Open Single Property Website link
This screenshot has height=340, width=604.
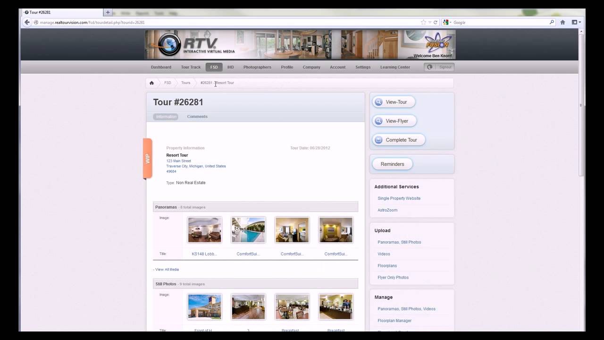point(399,198)
